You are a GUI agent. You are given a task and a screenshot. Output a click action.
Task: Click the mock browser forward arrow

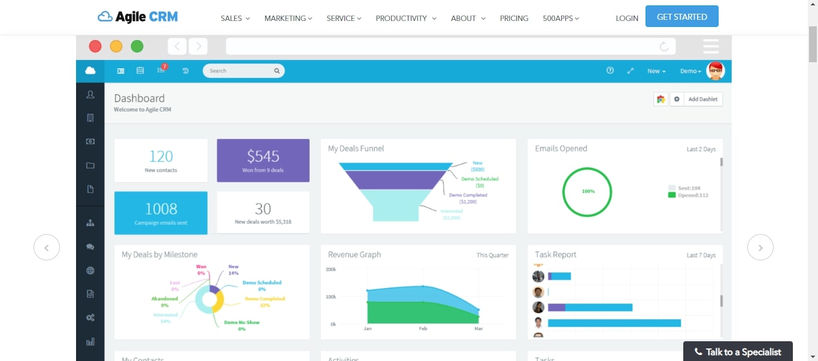click(198, 47)
